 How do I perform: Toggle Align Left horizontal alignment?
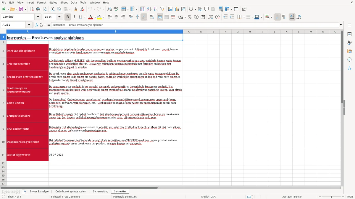coord(110,17)
